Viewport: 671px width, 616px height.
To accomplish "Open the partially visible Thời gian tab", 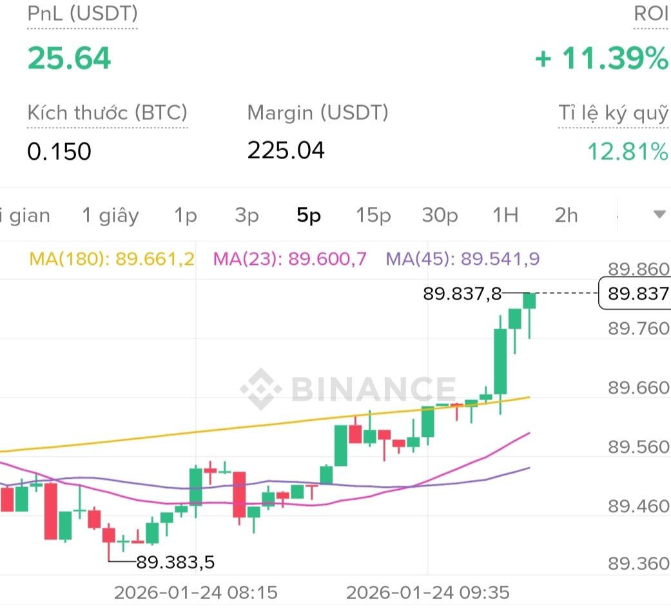I will pyautogui.click(x=24, y=215).
